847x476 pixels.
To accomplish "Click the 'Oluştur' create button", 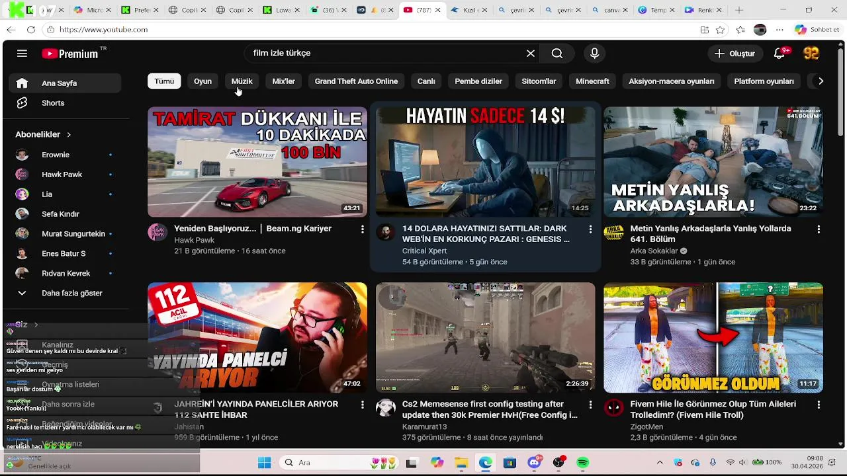I will [735, 54].
